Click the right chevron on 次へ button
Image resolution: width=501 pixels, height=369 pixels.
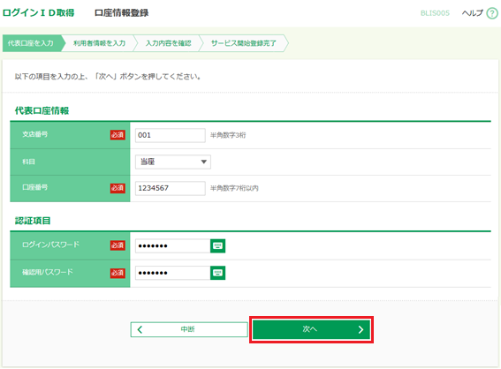pyautogui.click(x=361, y=330)
